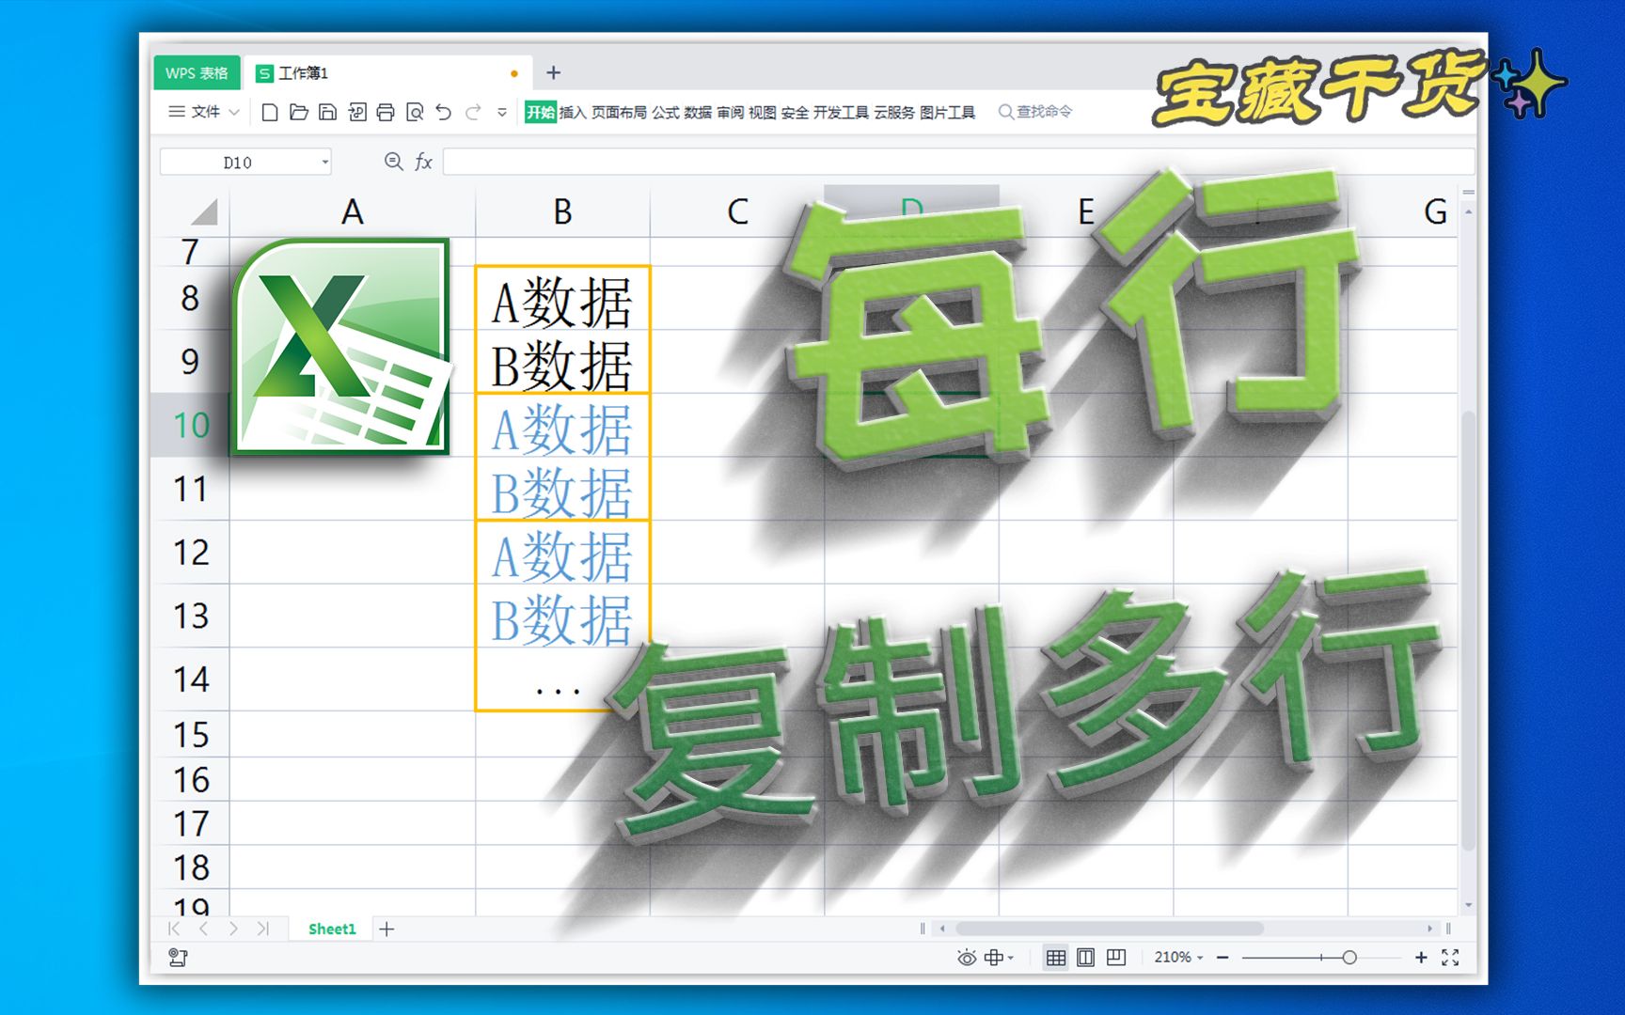
Task: Select column A header
Action: 352,211
